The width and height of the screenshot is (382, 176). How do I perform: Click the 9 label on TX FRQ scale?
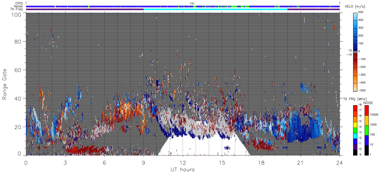[x=360, y=154]
